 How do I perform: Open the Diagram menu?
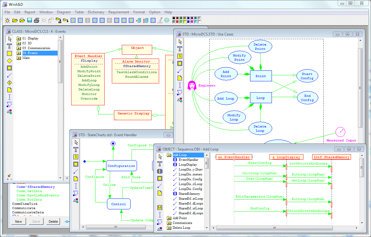(64, 12)
